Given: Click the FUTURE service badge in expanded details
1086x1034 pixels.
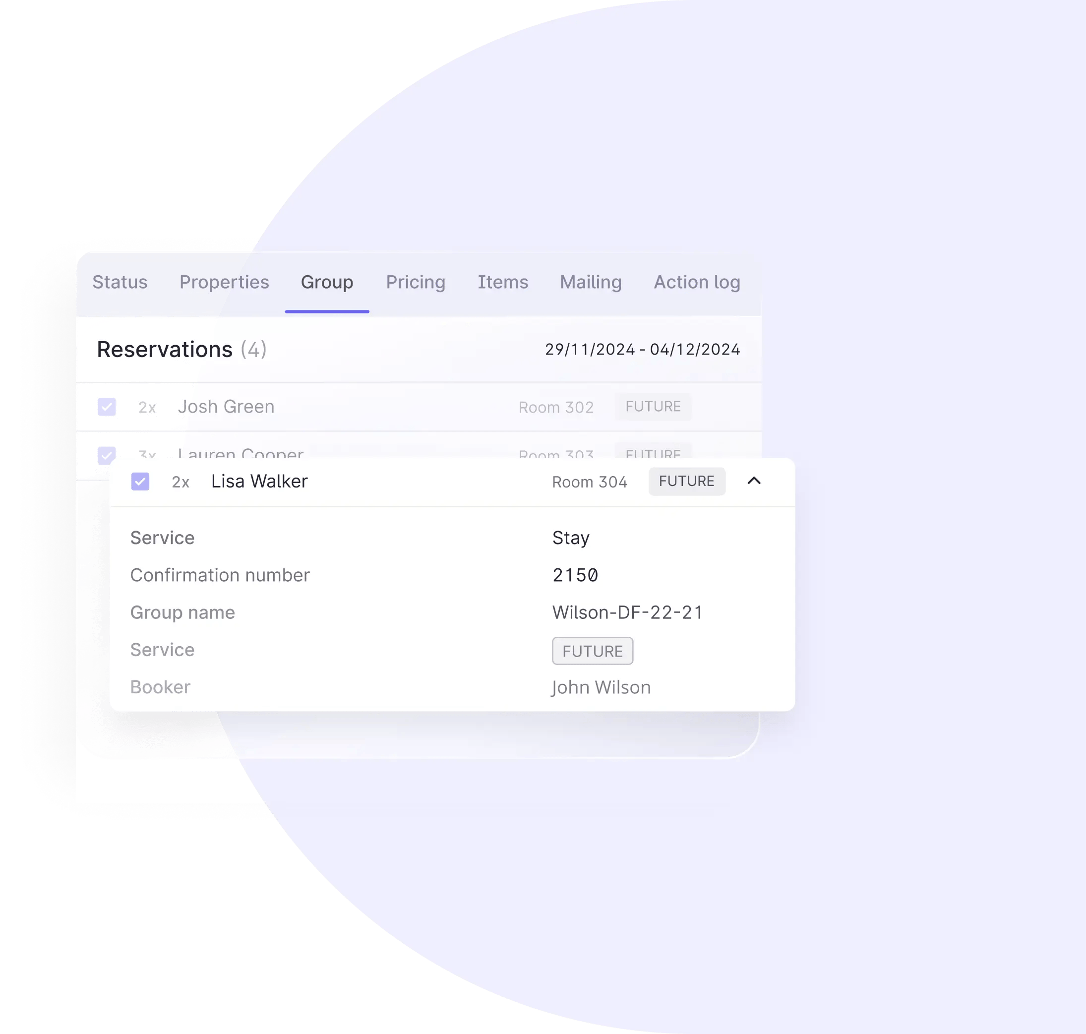Looking at the screenshot, I should [x=592, y=650].
